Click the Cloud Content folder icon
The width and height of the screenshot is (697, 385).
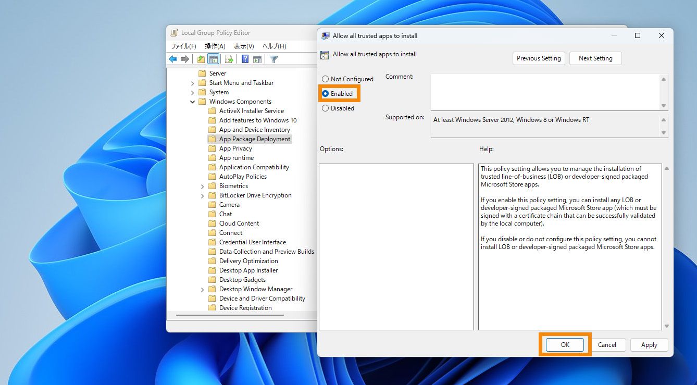tap(212, 223)
